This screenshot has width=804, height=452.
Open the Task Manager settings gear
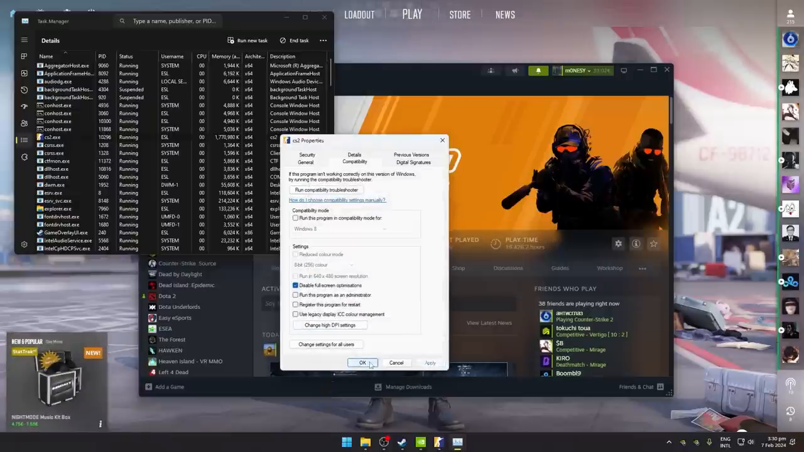pyautogui.click(x=24, y=245)
